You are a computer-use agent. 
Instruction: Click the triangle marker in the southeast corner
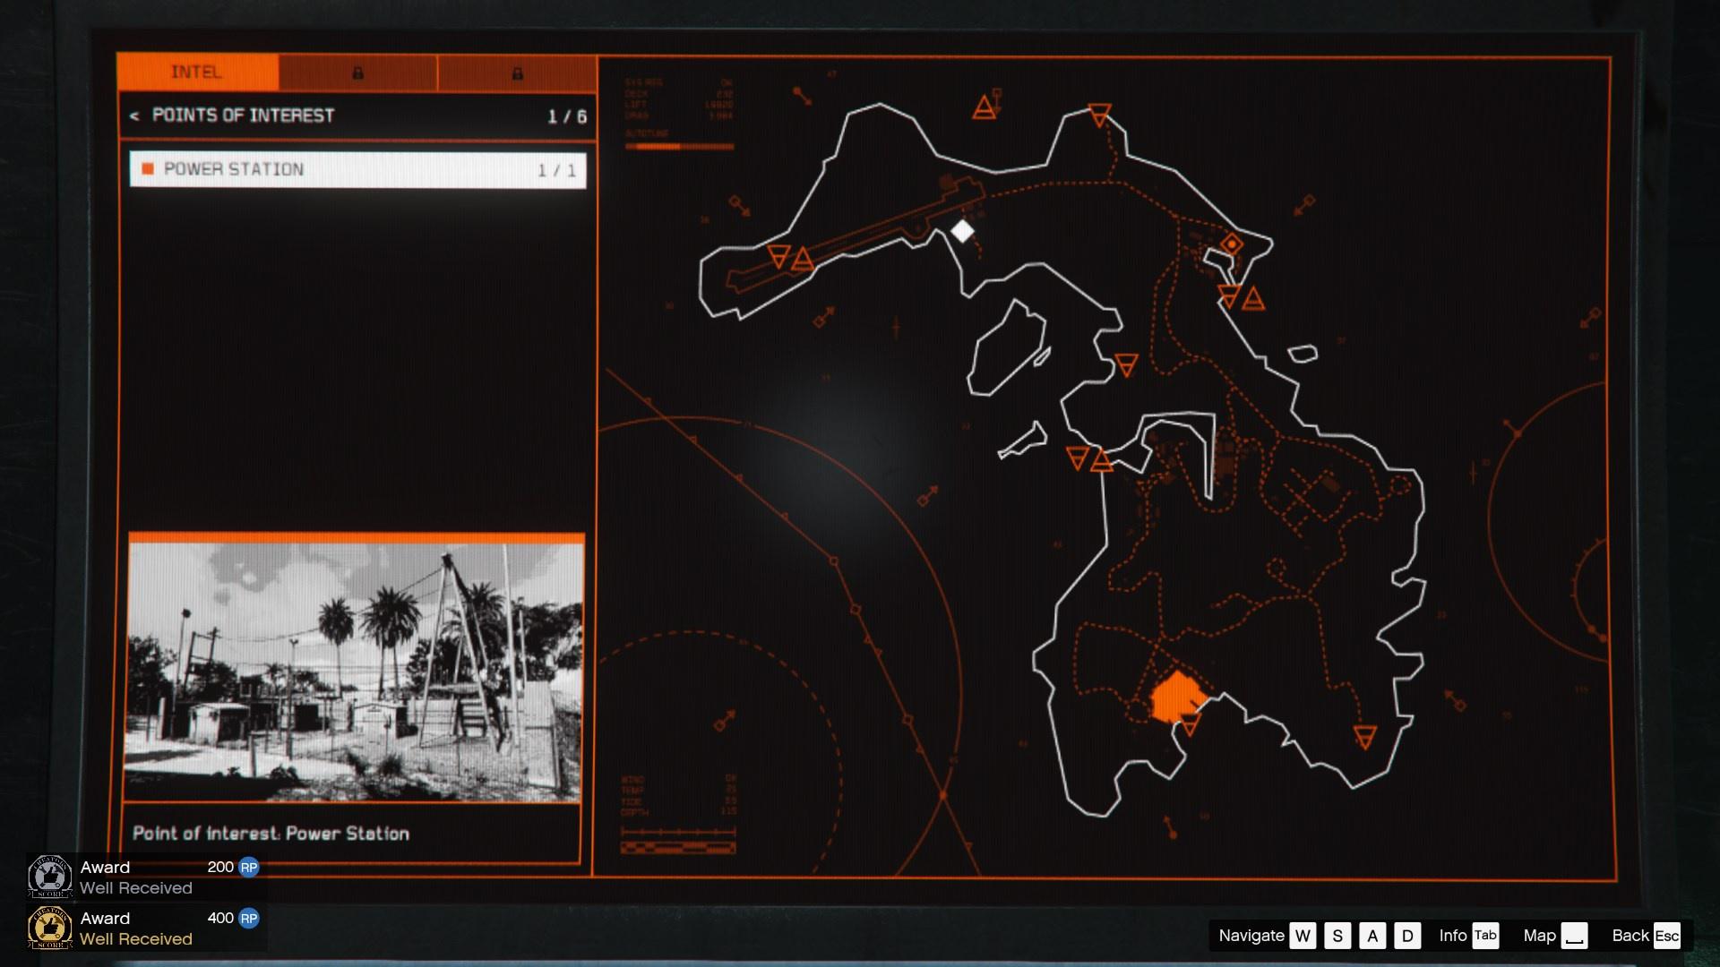[1364, 737]
